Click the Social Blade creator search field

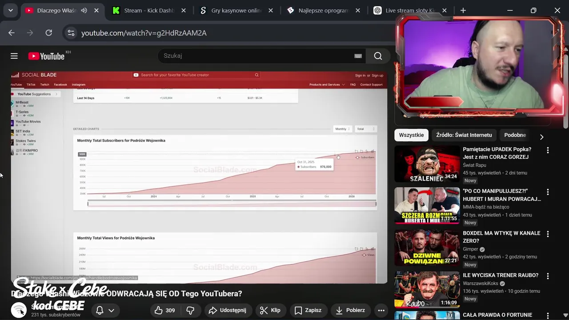point(196,75)
